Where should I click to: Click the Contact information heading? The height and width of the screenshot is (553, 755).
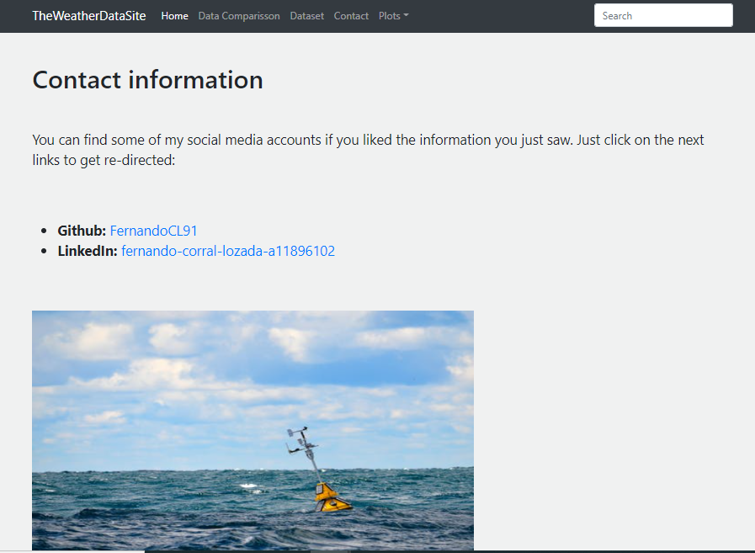(147, 80)
